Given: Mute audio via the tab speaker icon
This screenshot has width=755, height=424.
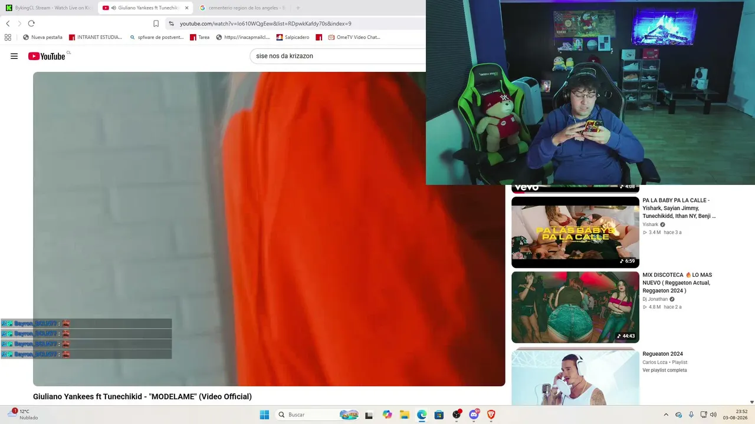Looking at the screenshot, I should click(113, 8).
